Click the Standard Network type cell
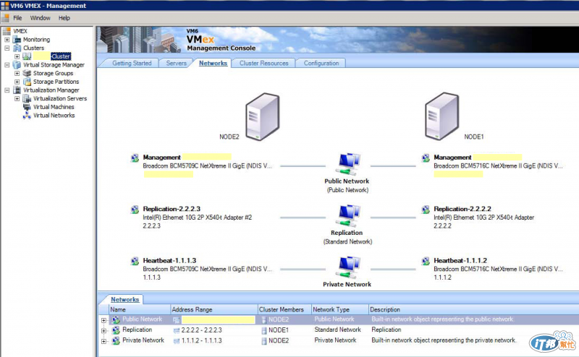This screenshot has height=357, width=579. click(337, 330)
